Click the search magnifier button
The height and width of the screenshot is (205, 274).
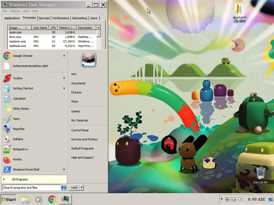click(x=64, y=187)
